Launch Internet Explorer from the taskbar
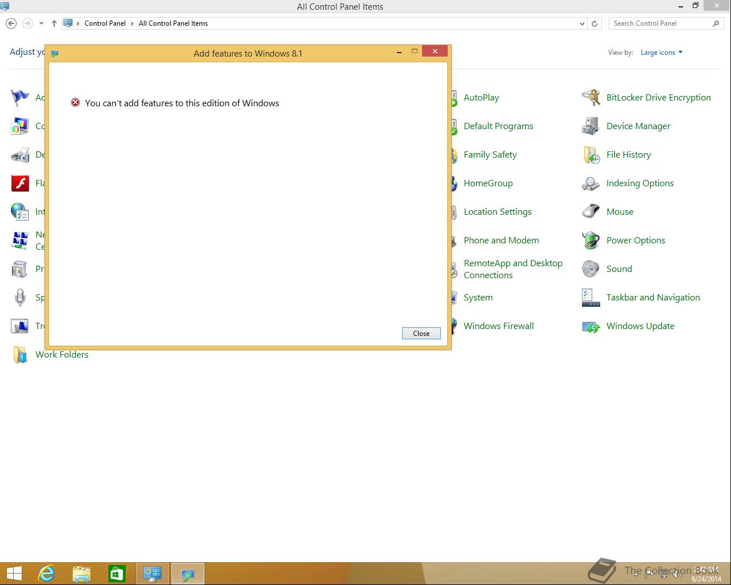 [x=46, y=574]
